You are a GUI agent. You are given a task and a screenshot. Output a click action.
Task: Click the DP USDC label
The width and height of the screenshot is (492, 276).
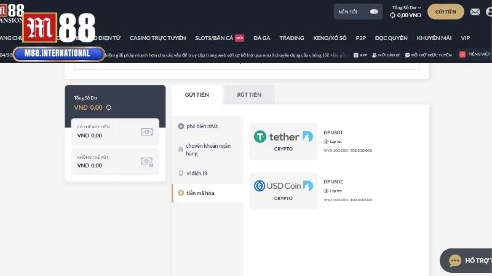(333, 182)
